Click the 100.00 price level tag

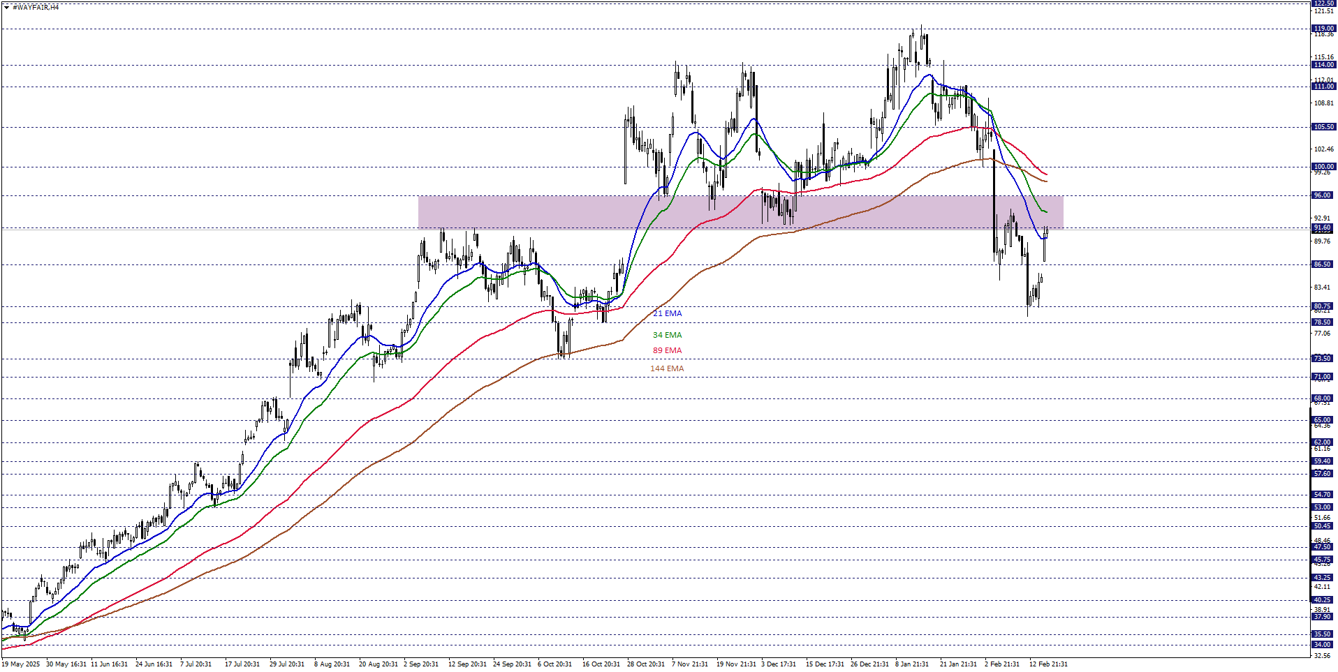pos(1323,167)
